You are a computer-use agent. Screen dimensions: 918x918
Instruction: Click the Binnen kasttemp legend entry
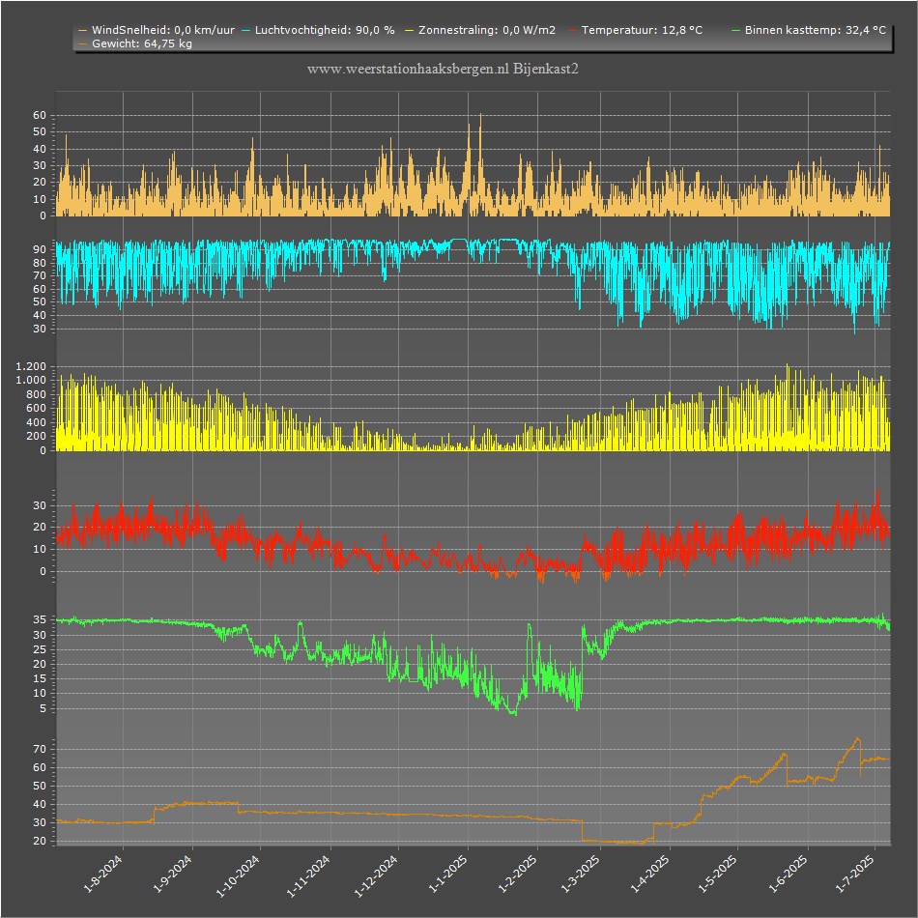click(809, 30)
